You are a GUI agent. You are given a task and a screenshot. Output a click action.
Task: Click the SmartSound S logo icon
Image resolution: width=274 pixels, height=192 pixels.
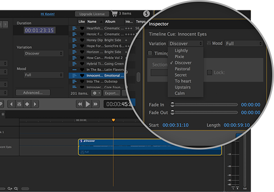pos(146,14)
